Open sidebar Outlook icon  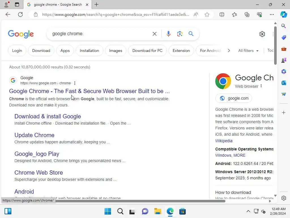pos(283,83)
